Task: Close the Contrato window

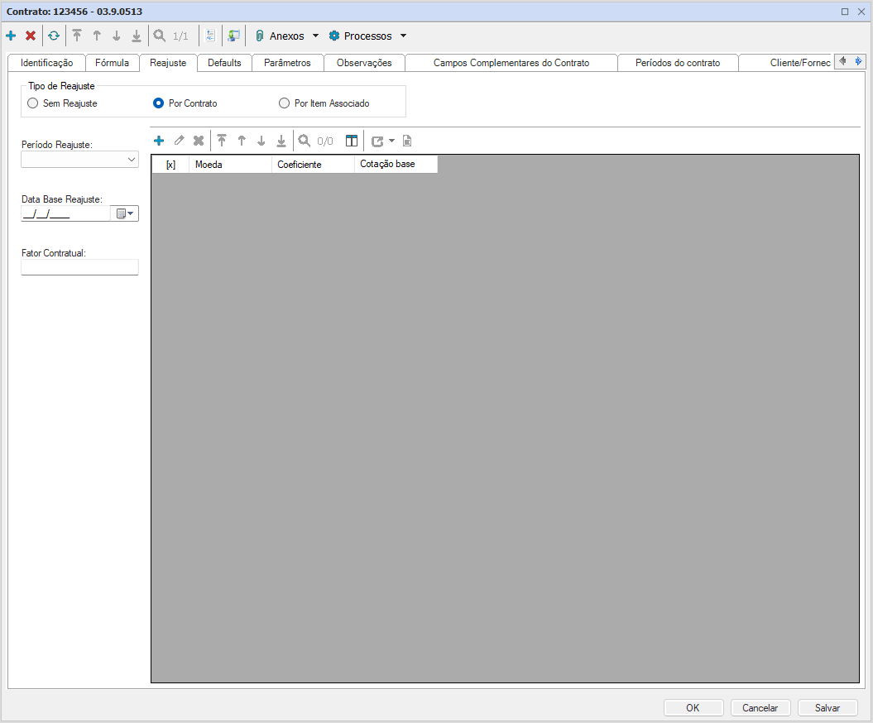Action: (x=861, y=11)
